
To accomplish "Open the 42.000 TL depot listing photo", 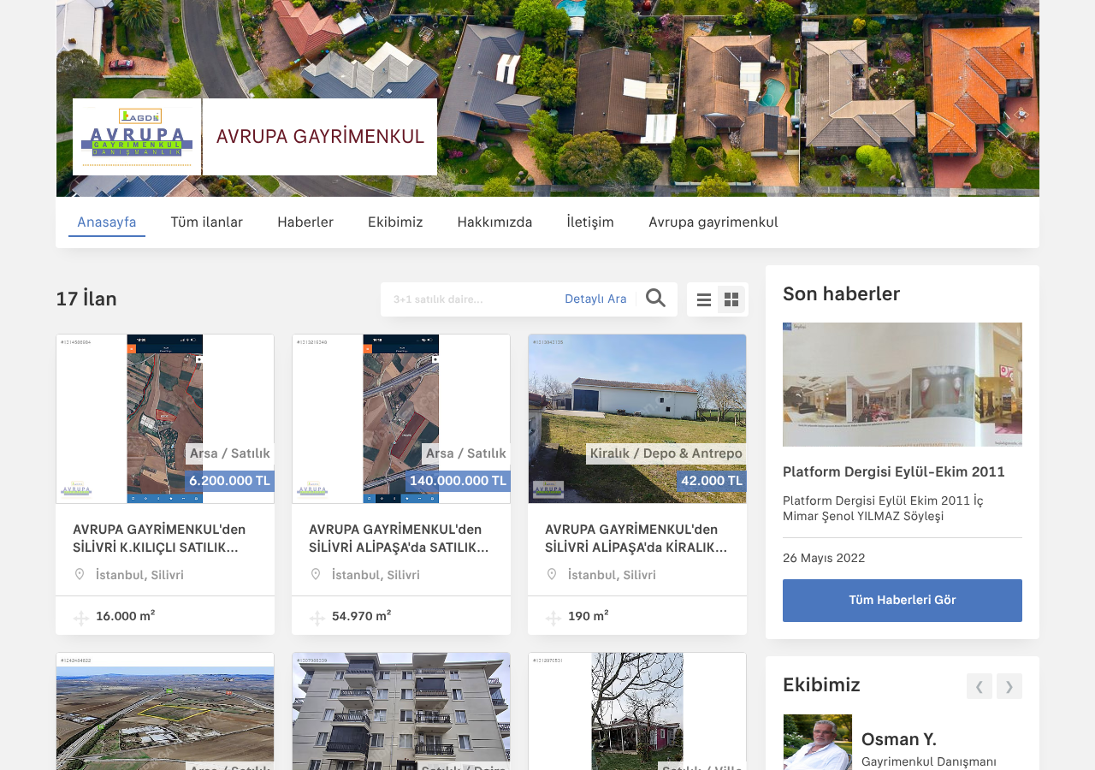I will 637,418.
